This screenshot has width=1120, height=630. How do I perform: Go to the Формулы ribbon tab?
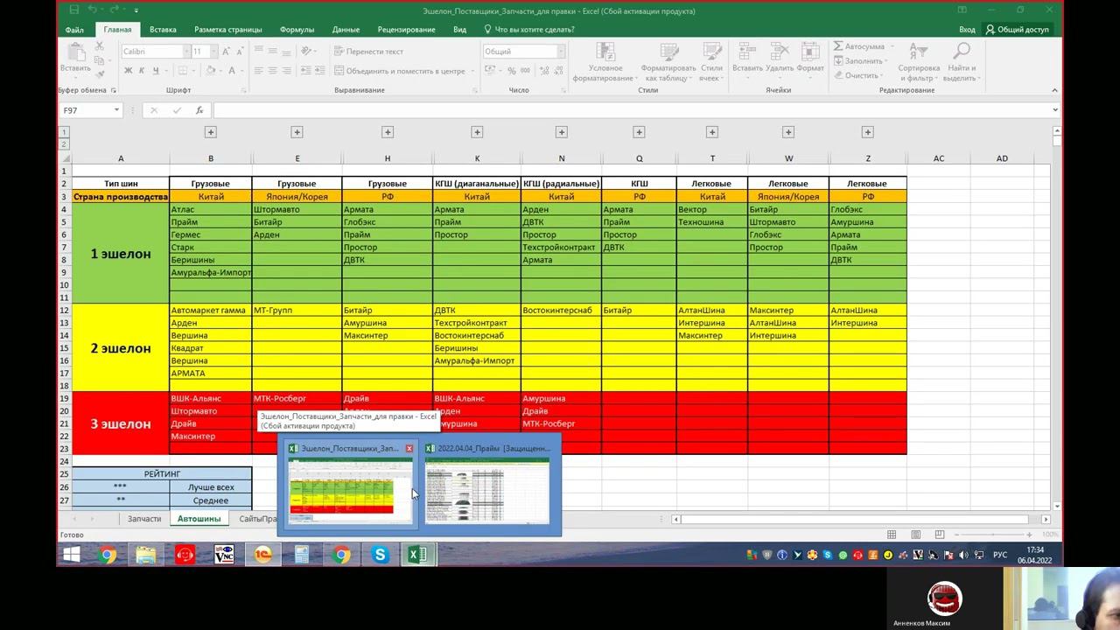[297, 30]
